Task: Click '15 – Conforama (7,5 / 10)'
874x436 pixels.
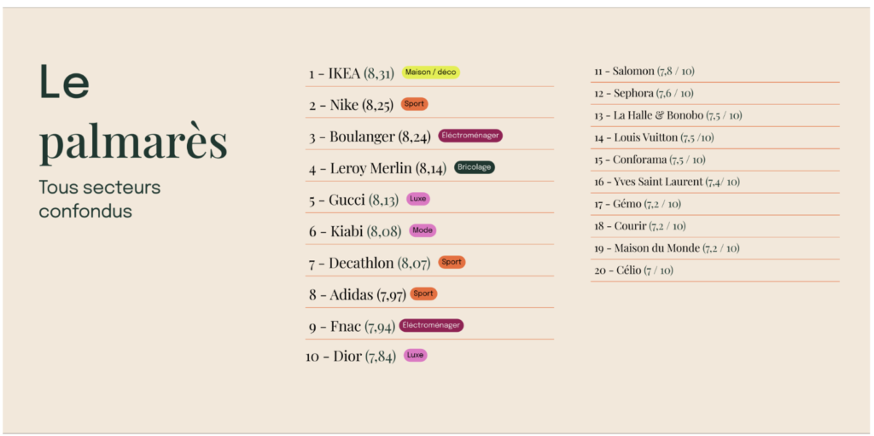Action: point(650,160)
